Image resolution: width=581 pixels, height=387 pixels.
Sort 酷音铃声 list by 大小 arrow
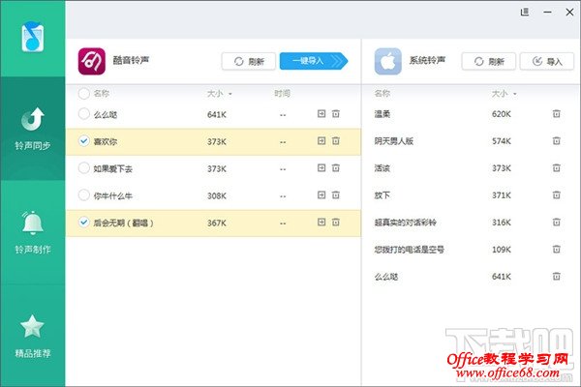[230, 94]
